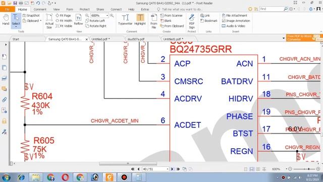The width and height of the screenshot is (323, 182).
Task: Select the Hand tool
Action: 6,20
